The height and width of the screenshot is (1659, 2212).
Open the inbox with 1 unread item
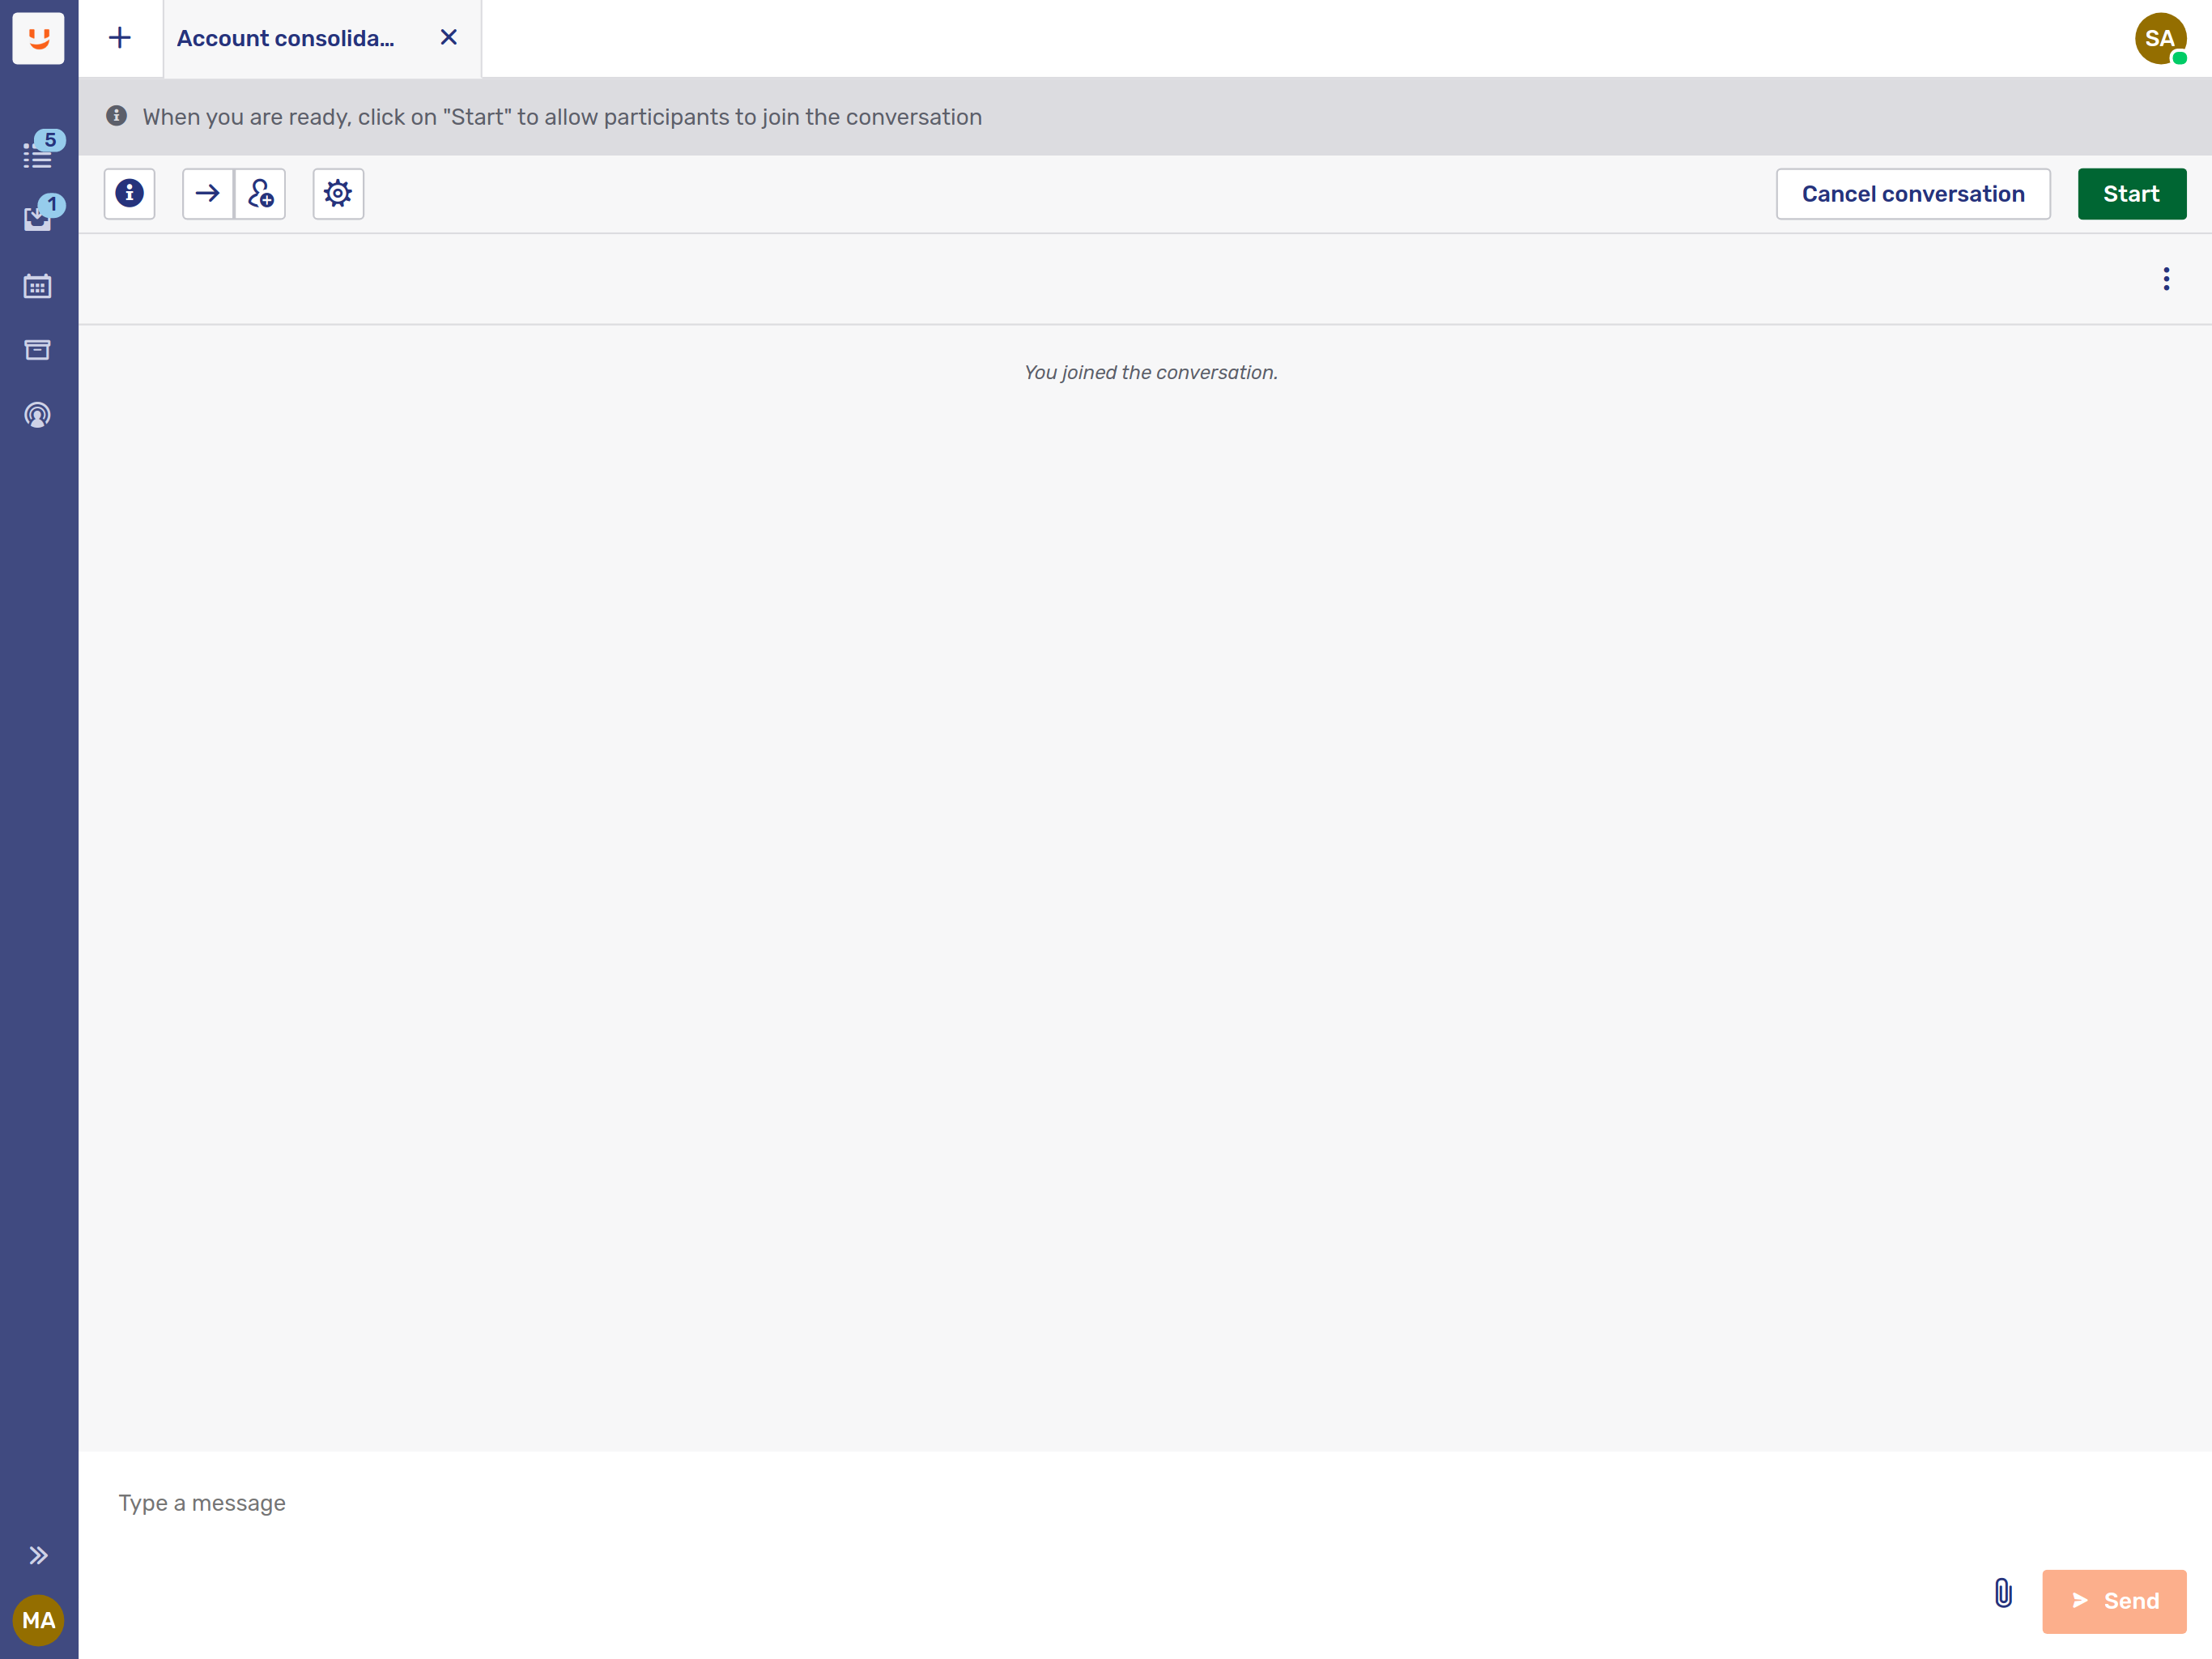(37, 220)
